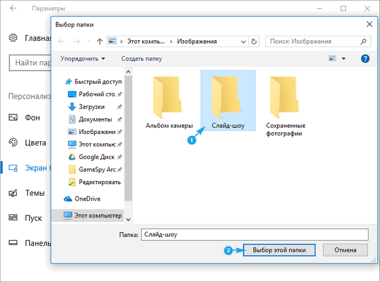Click Создать папку in the toolbar

(x=142, y=58)
